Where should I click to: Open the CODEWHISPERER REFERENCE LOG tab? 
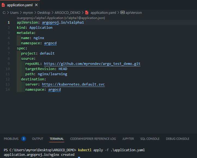click(x=93, y=139)
